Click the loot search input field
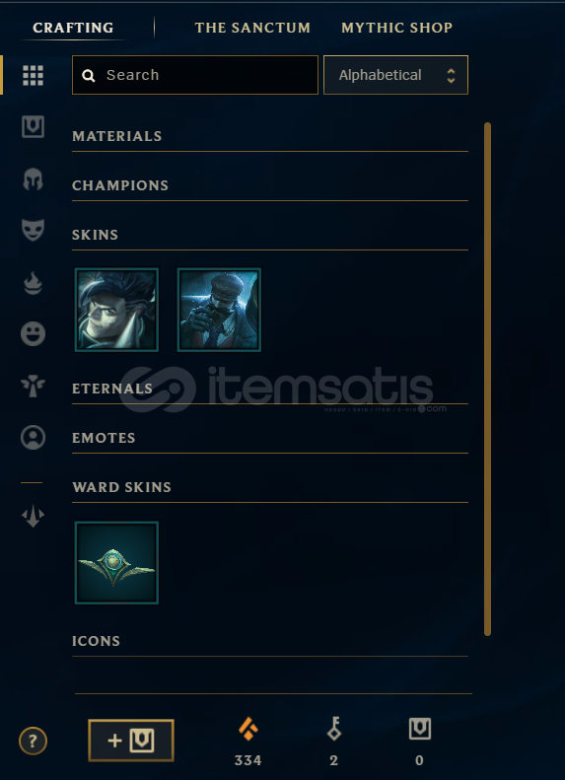This screenshot has height=780, width=565. point(195,75)
